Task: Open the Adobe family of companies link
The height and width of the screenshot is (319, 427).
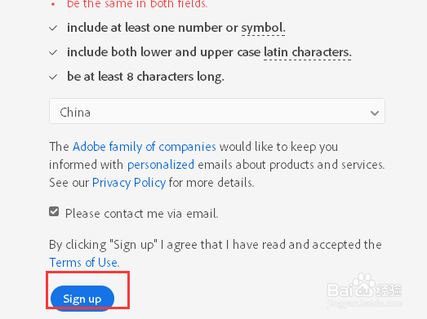Action: (x=145, y=147)
